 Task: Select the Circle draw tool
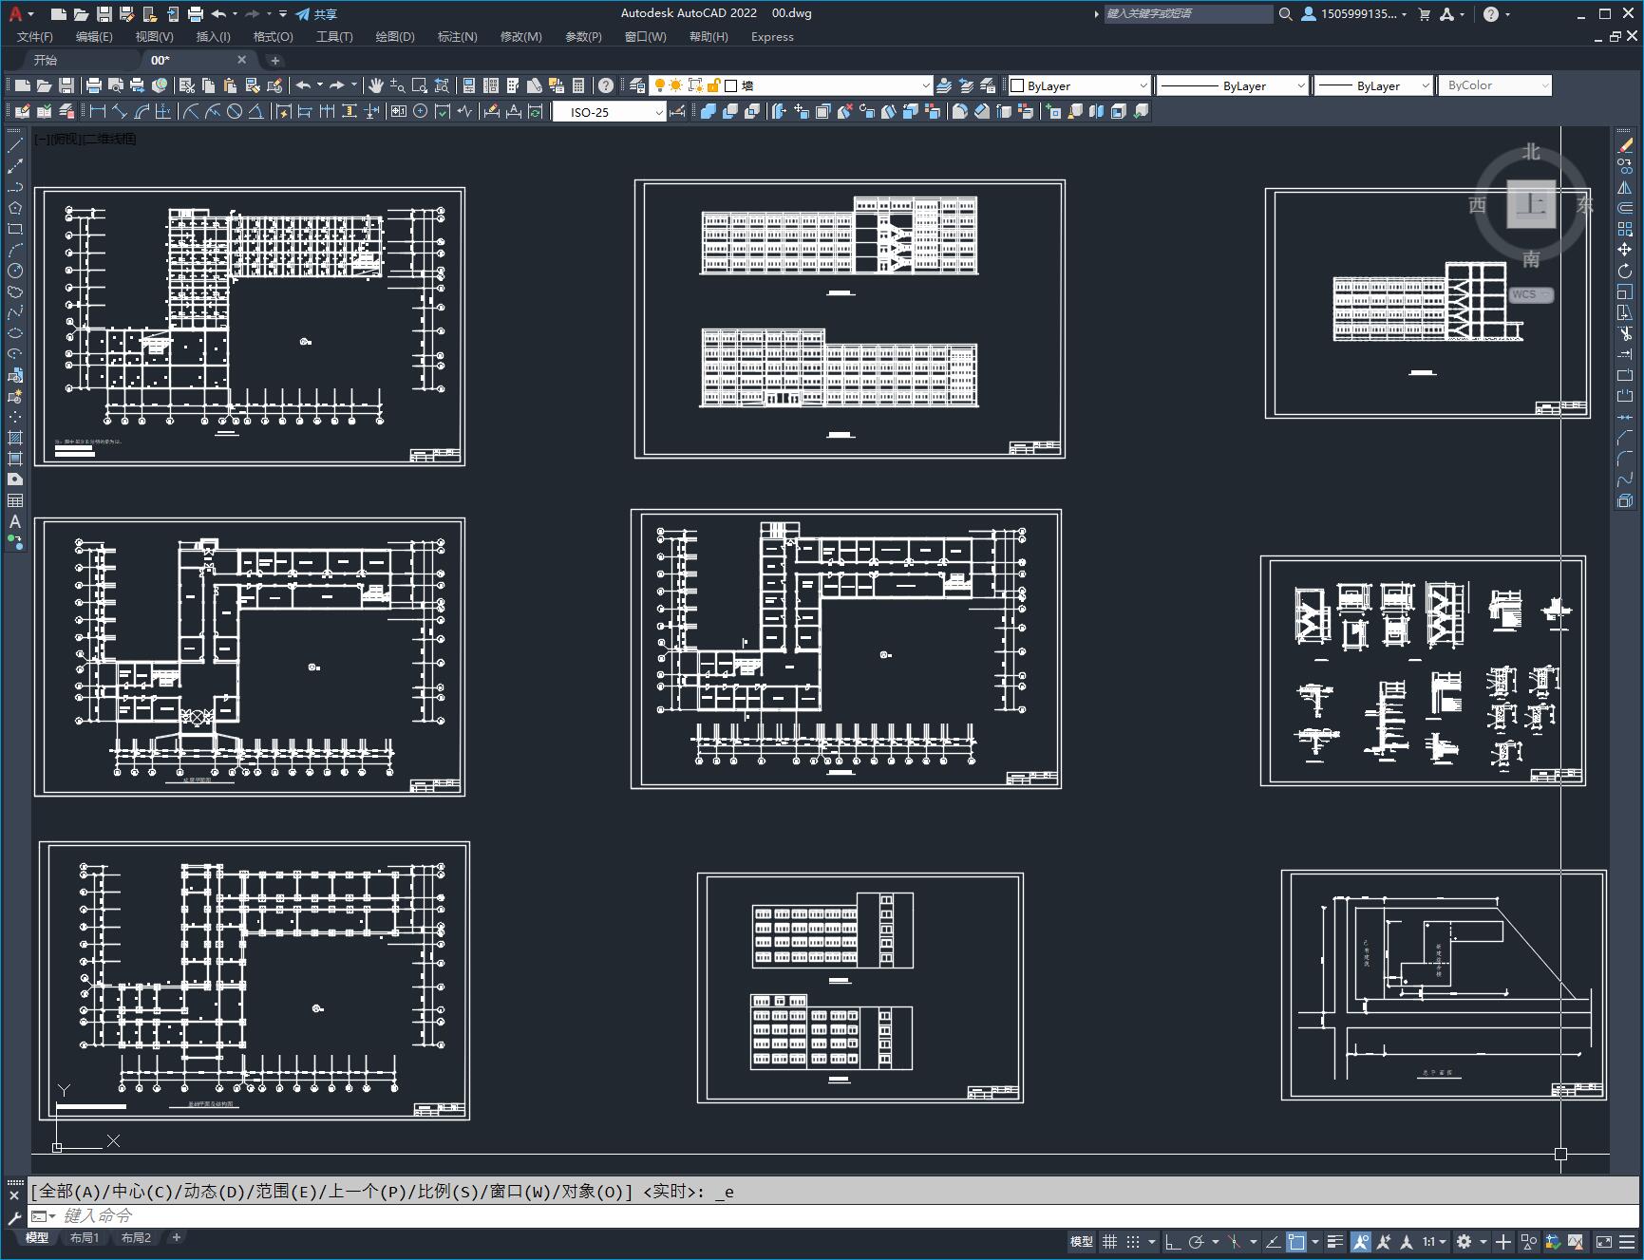[x=15, y=271]
